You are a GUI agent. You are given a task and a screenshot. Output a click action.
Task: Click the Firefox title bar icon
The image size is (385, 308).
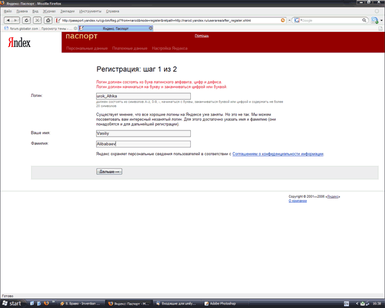[2, 3]
